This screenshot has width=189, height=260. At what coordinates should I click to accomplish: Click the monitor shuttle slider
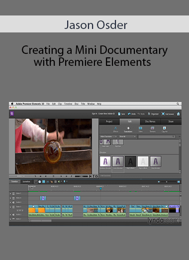click(x=81, y=176)
